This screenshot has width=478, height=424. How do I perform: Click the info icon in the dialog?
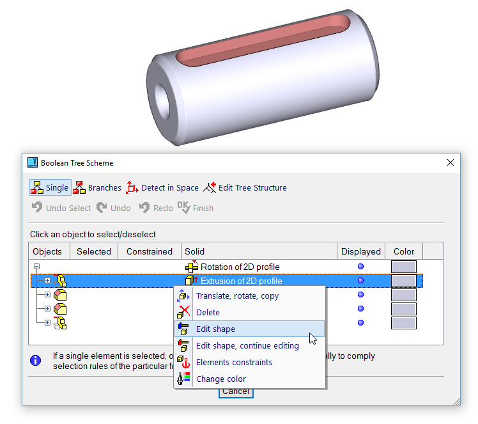click(36, 361)
